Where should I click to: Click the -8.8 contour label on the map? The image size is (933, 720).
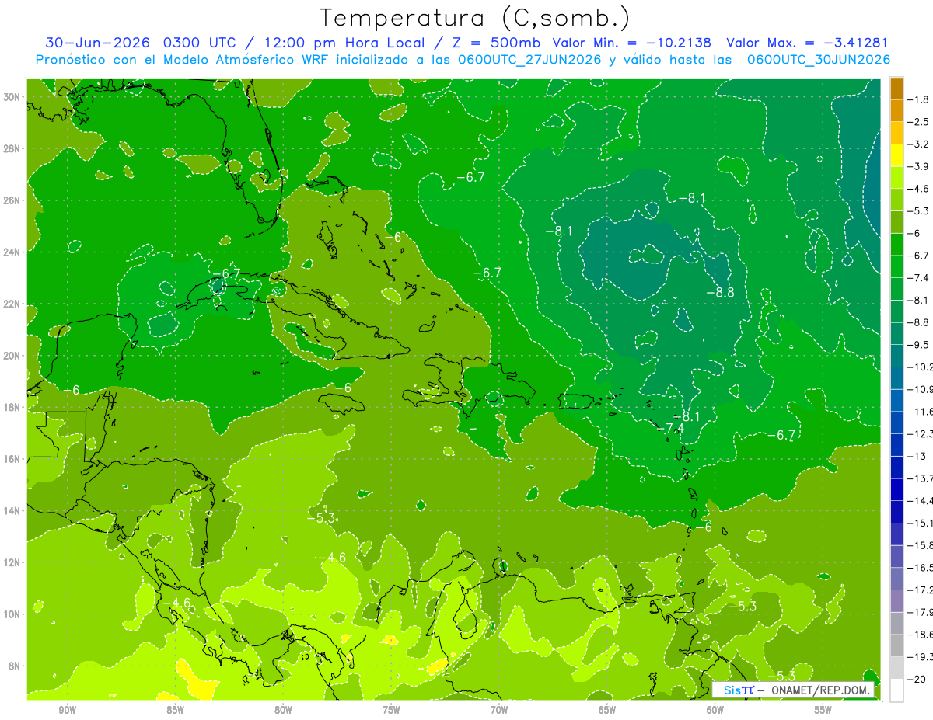719,293
